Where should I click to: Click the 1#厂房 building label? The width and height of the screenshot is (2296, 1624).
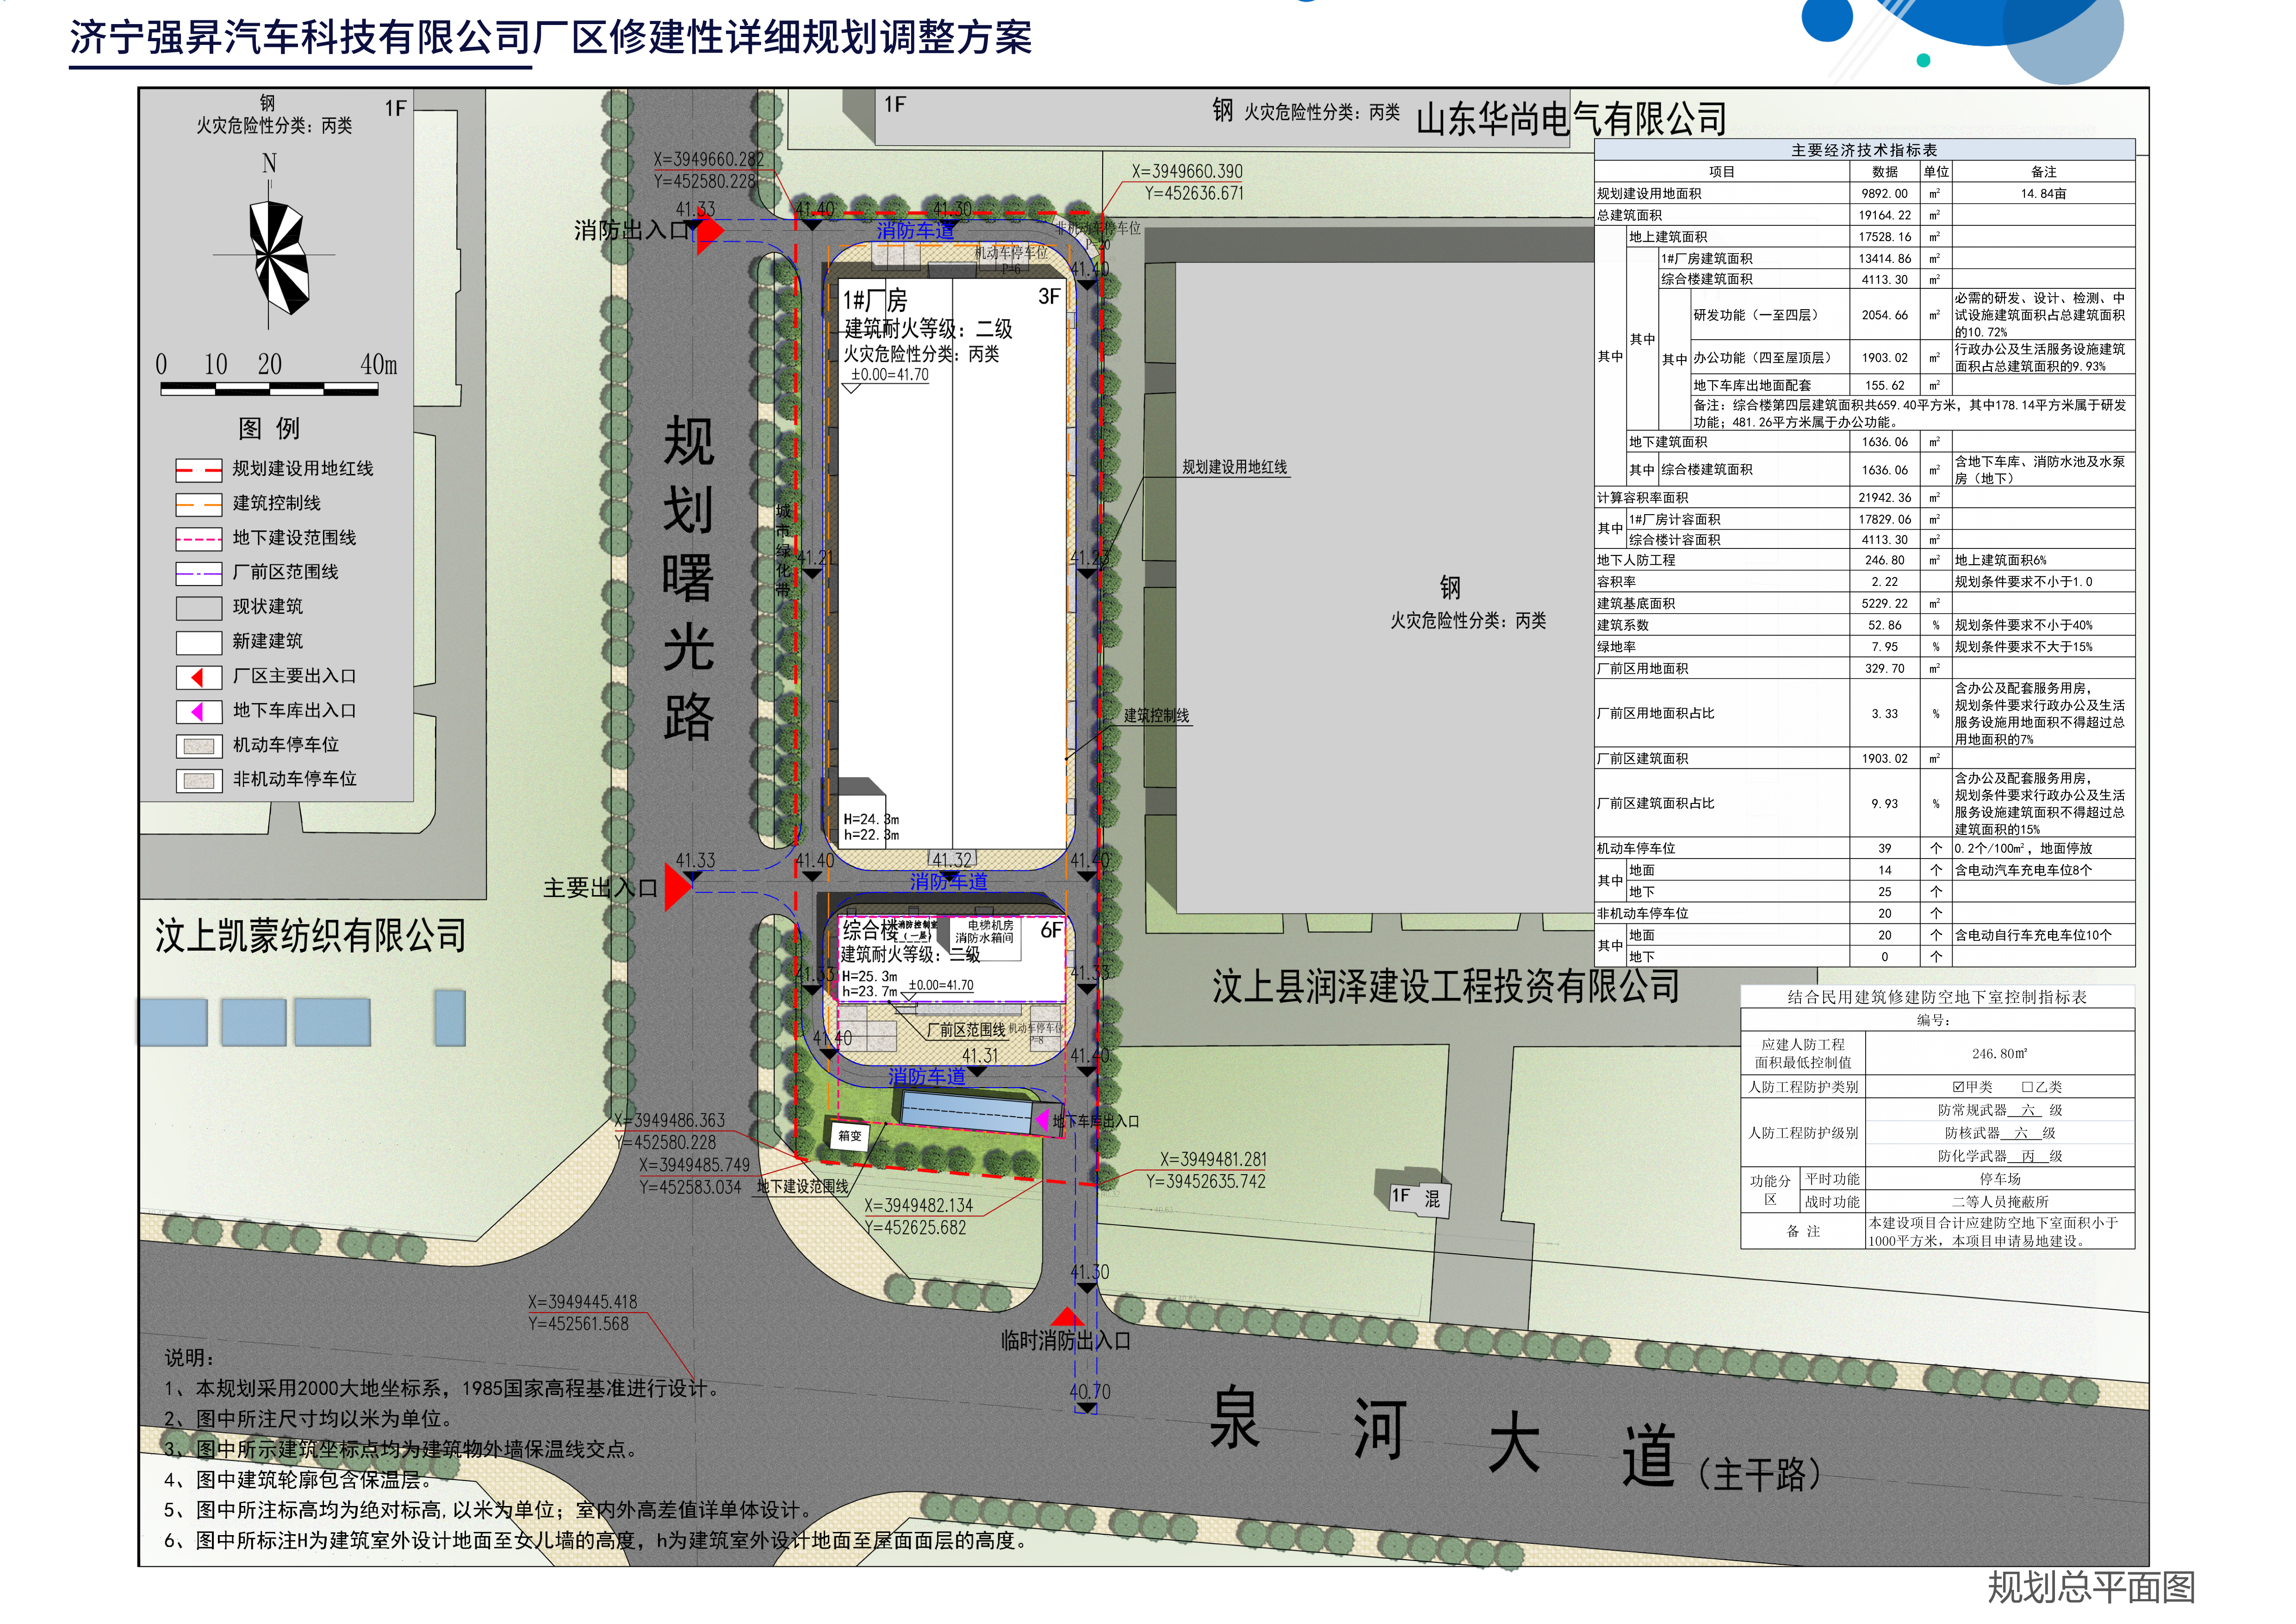(875, 300)
